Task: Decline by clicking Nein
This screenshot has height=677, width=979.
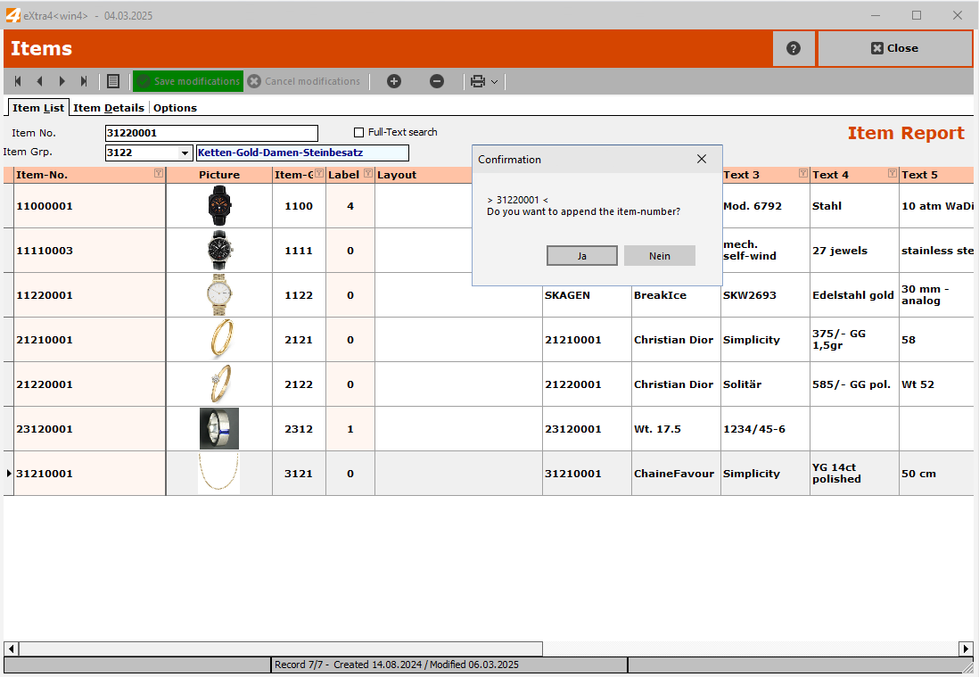Action: click(660, 256)
